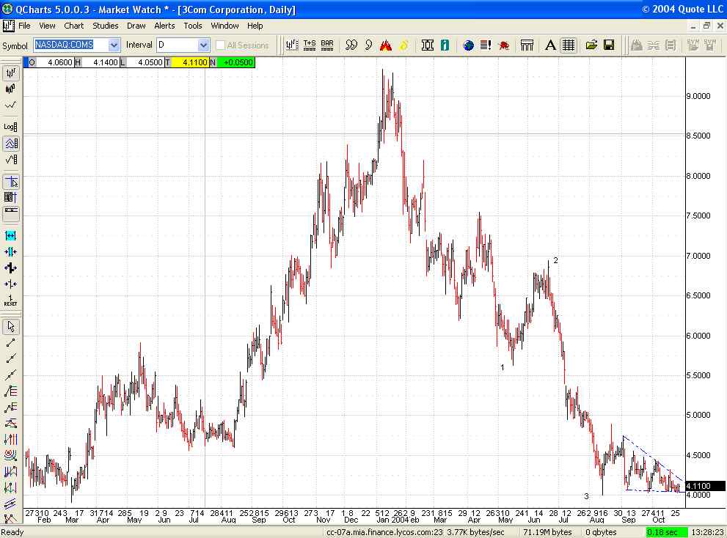Open the news headlines alert icon
Screen dimensions: 727x538
pyautogui.click(x=486, y=45)
